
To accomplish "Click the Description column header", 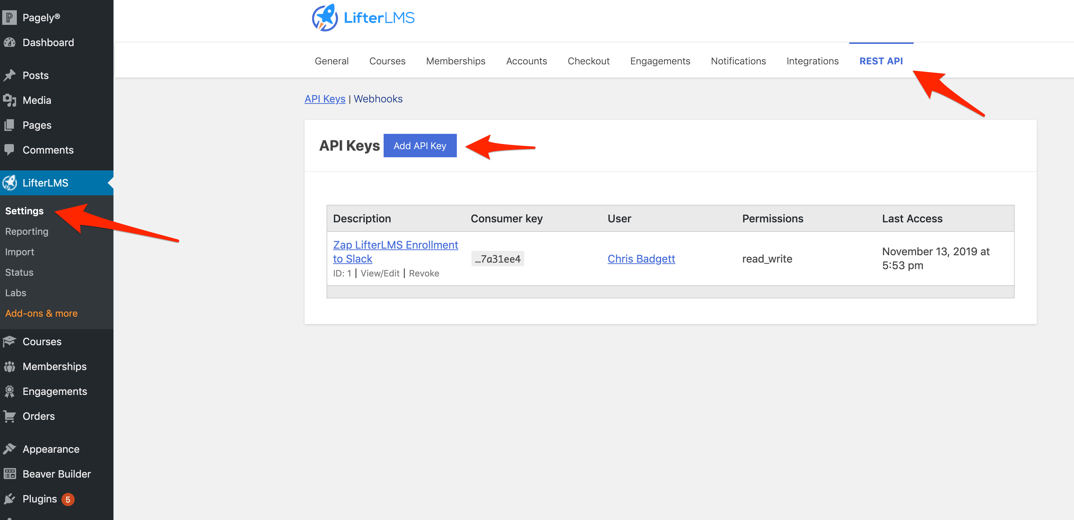I will pyautogui.click(x=361, y=218).
